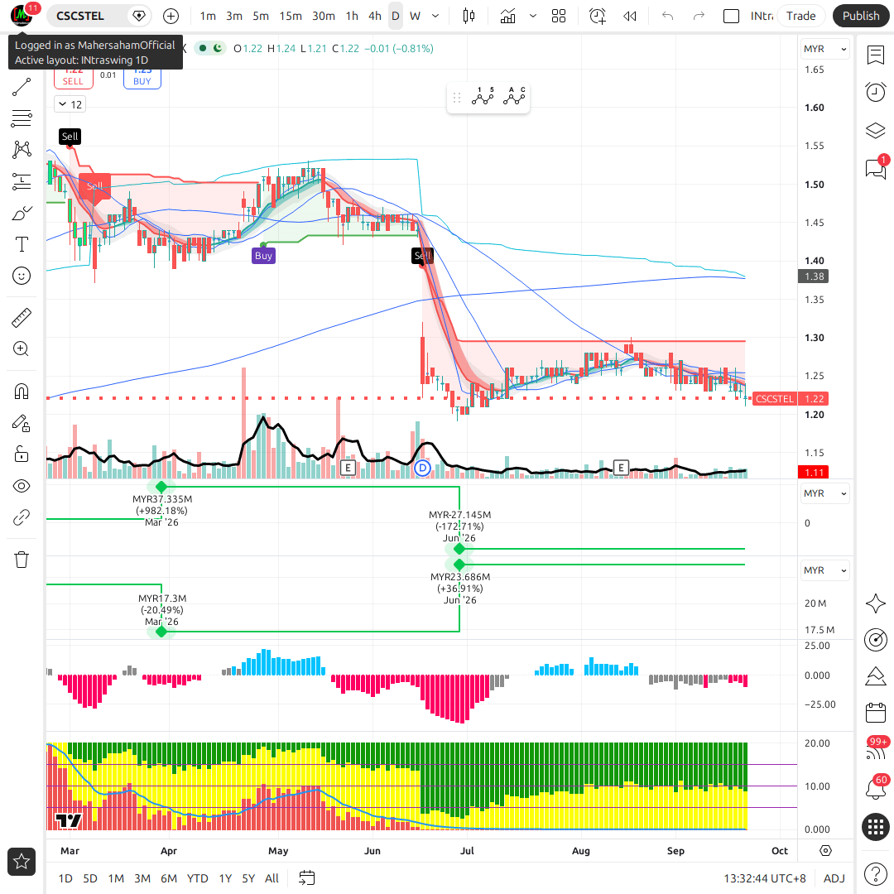Open the MYR currency dropdown on price scale
This screenshot has height=894, width=894.
point(824,49)
